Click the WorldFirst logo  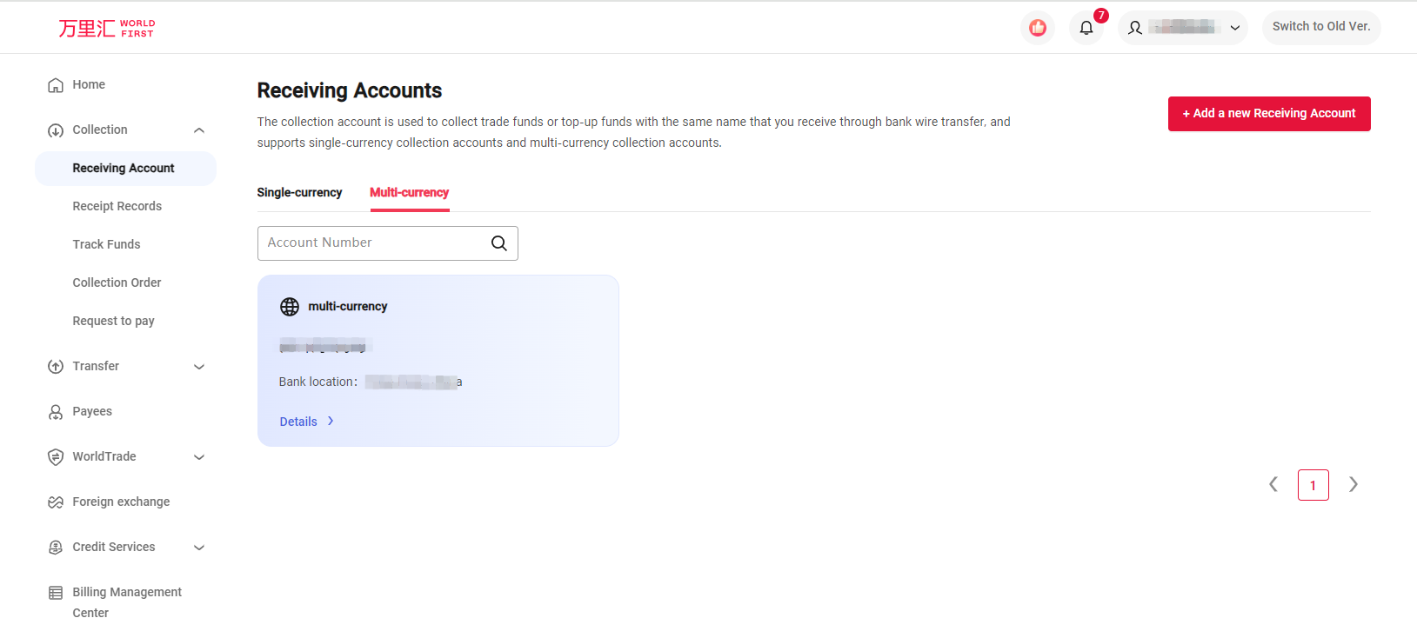pos(107,29)
